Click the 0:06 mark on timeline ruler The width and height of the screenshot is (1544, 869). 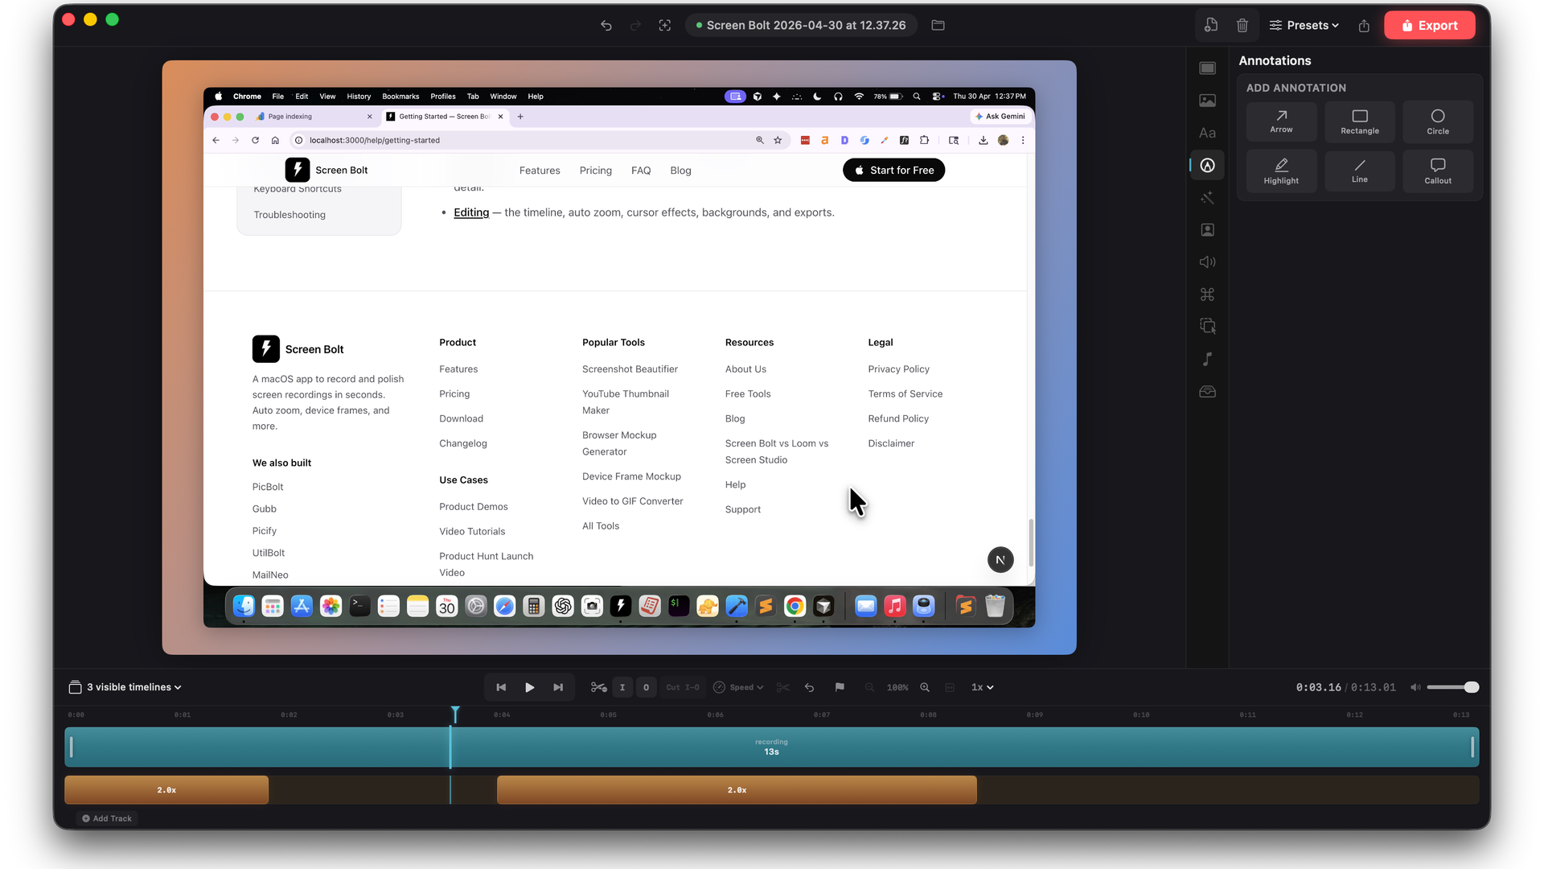pyautogui.click(x=715, y=715)
